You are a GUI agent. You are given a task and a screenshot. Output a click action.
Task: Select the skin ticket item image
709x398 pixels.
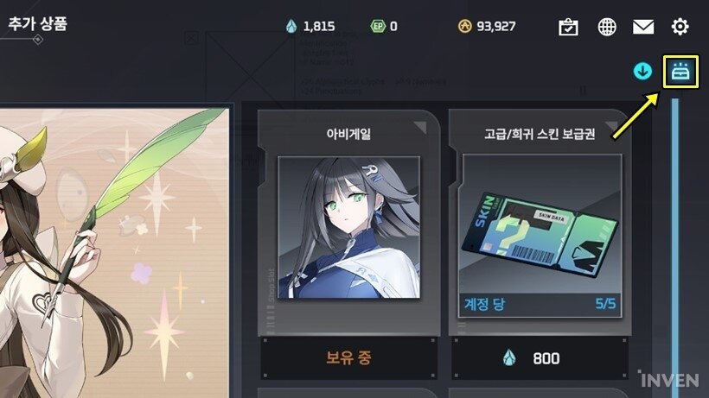point(540,224)
